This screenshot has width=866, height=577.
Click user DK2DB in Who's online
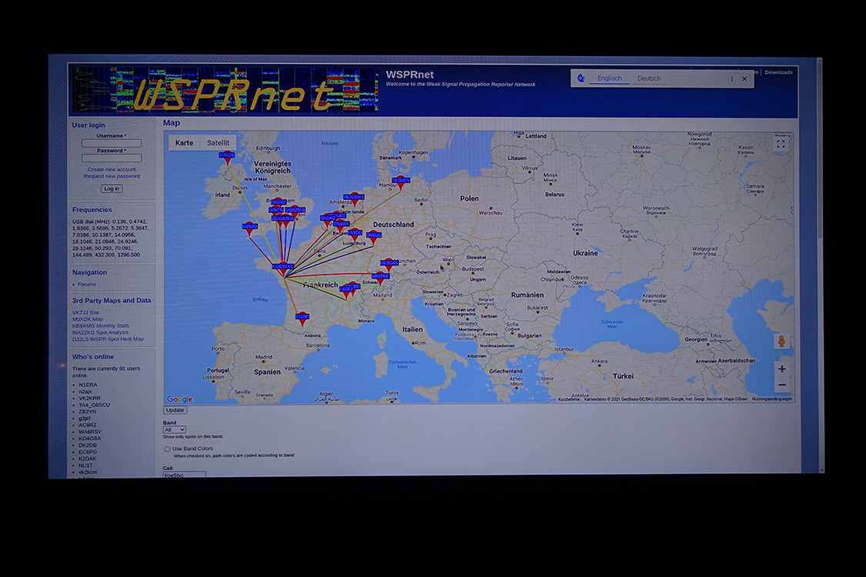(88, 445)
